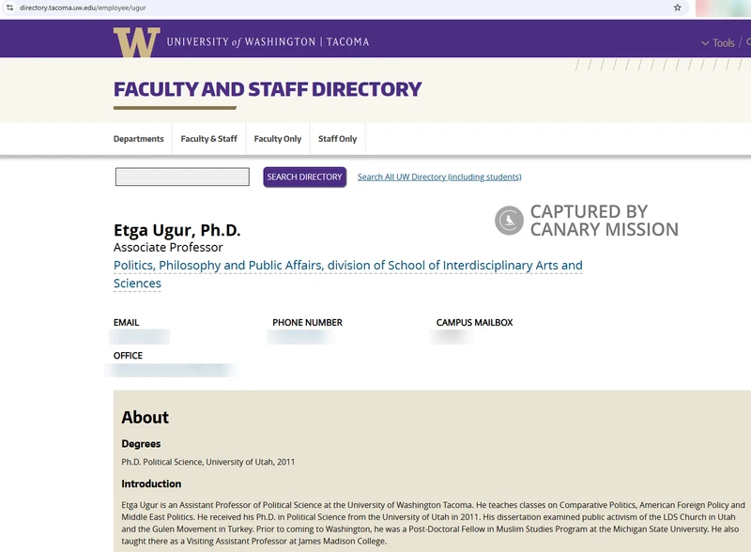Click the directory search text field
Viewport: 751px width, 552px height.
182,176
